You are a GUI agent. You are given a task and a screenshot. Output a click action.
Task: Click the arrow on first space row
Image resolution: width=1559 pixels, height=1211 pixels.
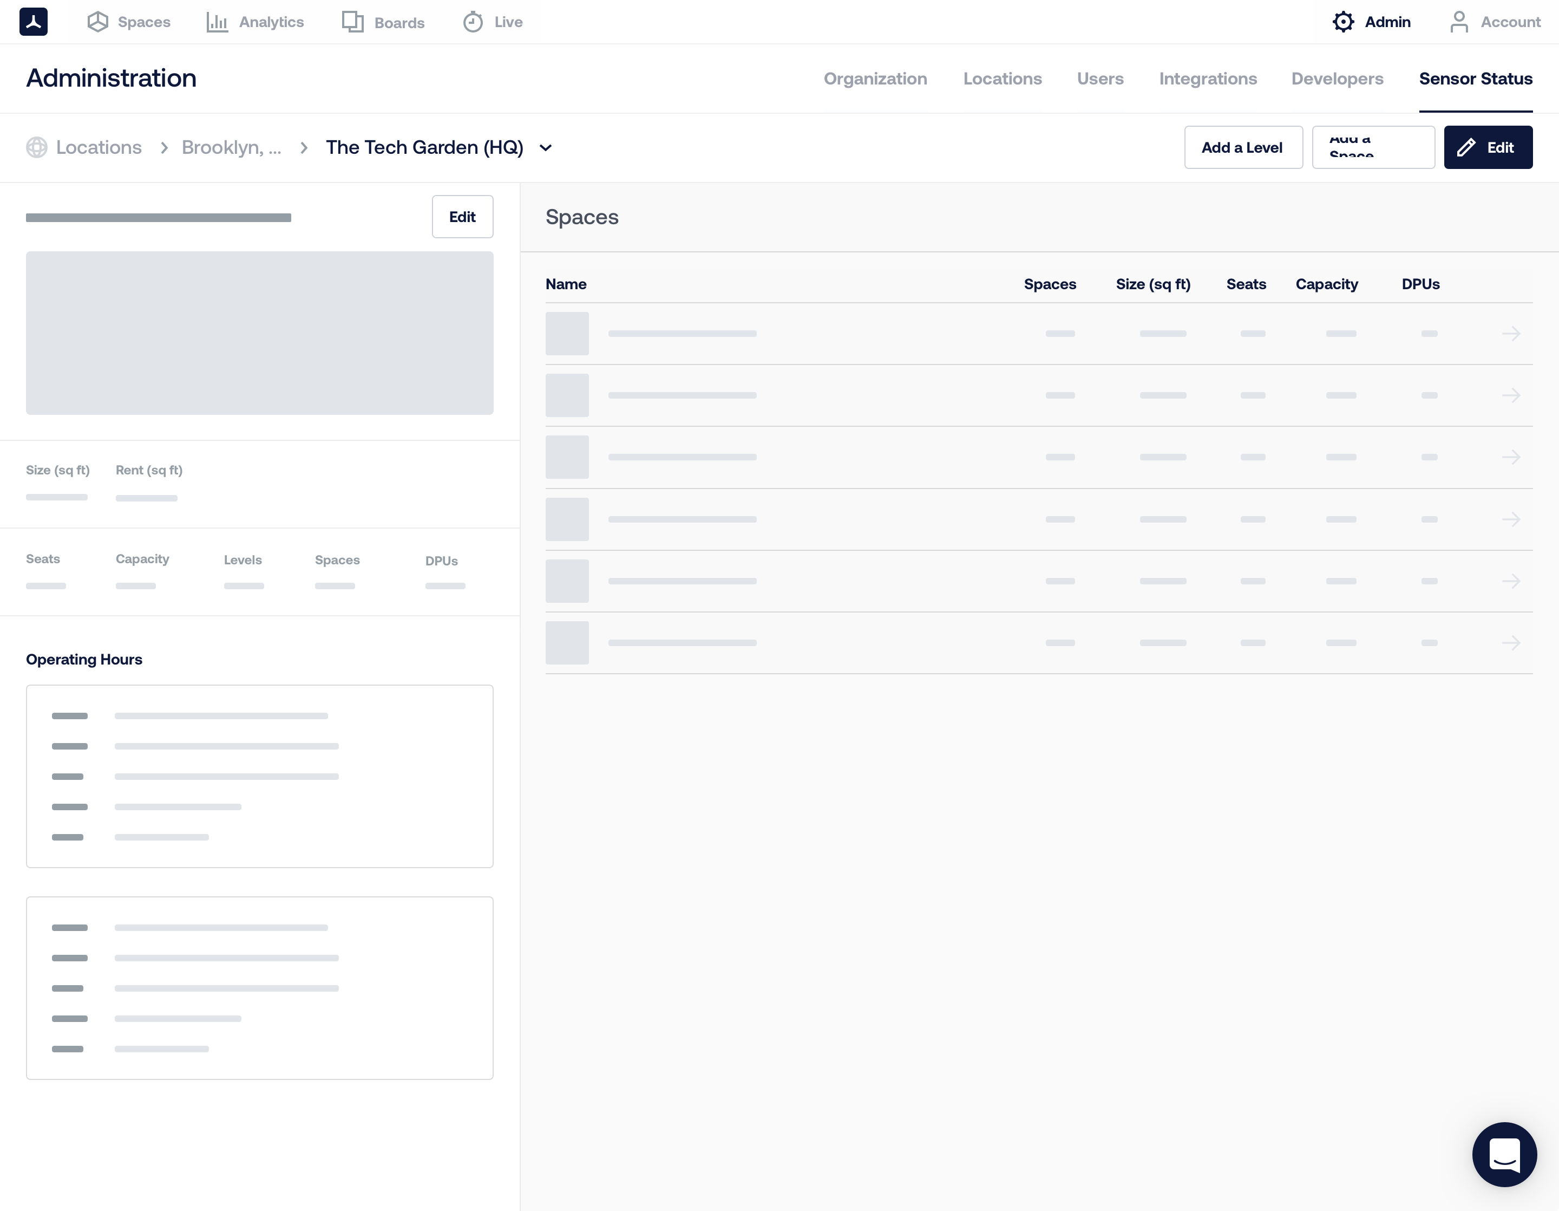tap(1510, 334)
